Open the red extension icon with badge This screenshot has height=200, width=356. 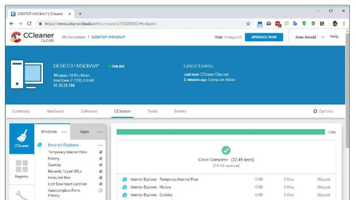pos(278,24)
